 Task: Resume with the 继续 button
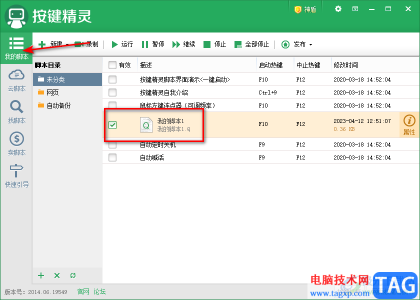click(184, 44)
